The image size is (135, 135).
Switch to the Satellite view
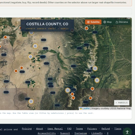93,22
